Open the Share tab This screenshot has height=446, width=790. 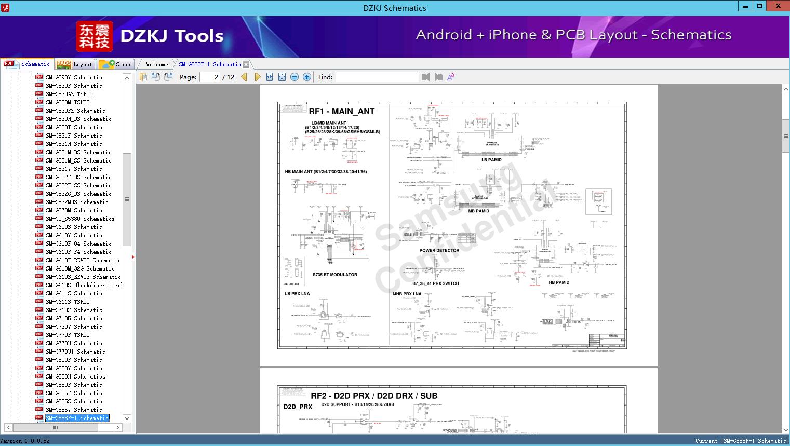pos(115,64)
